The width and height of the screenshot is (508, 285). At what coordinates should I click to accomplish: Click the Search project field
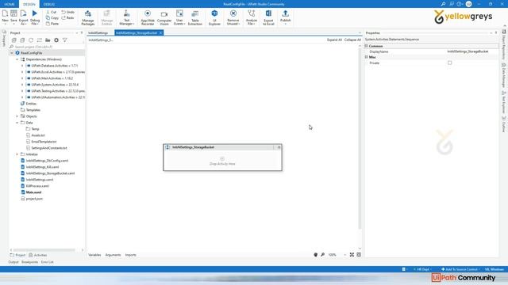click(47, 47)
